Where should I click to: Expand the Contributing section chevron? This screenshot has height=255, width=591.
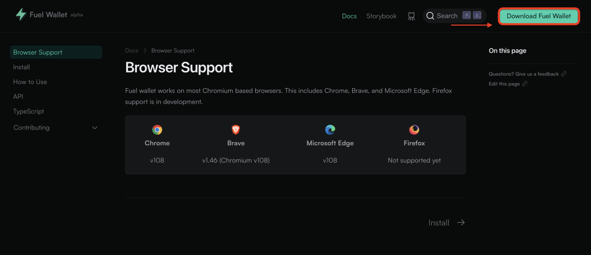click(95, 127)
